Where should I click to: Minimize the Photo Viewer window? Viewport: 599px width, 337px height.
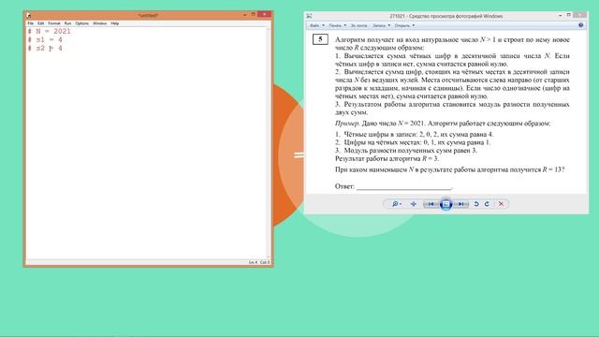560,15
